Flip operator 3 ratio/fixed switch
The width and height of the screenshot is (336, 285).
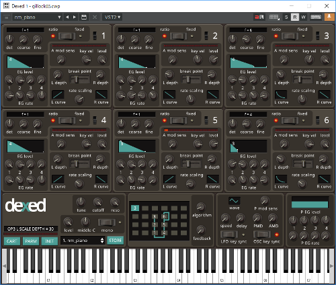click(290, 36)
